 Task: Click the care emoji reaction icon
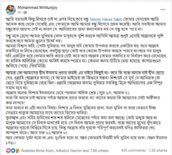tap(18, 150)
